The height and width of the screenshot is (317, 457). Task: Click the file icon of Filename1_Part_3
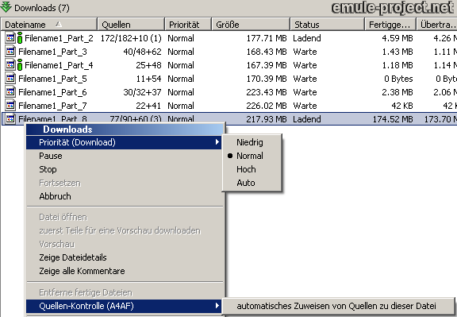(x=10, y=52)
